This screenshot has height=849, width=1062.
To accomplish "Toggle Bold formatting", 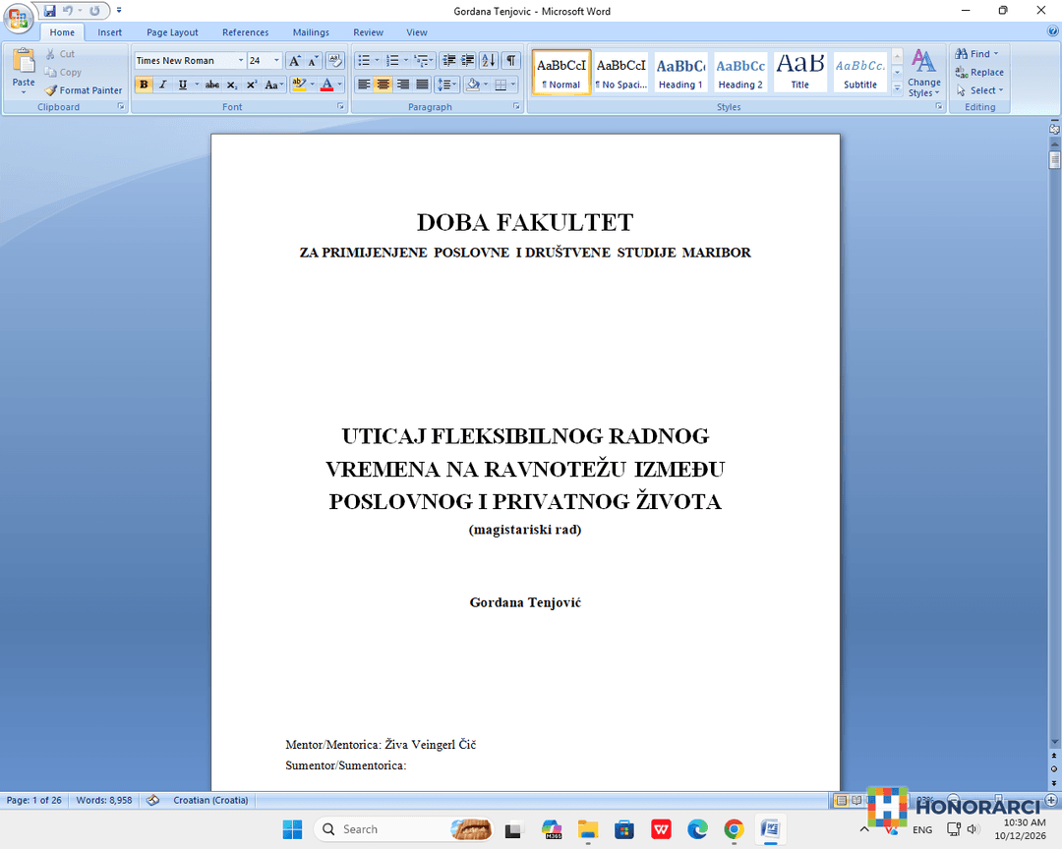I will tap(144, 85).
